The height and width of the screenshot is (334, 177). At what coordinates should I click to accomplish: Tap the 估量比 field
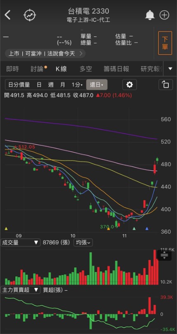tap(127, 43)
